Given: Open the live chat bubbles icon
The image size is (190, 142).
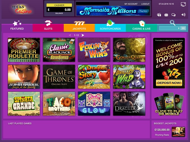Looking at the screenshot, I should point(174,15).
